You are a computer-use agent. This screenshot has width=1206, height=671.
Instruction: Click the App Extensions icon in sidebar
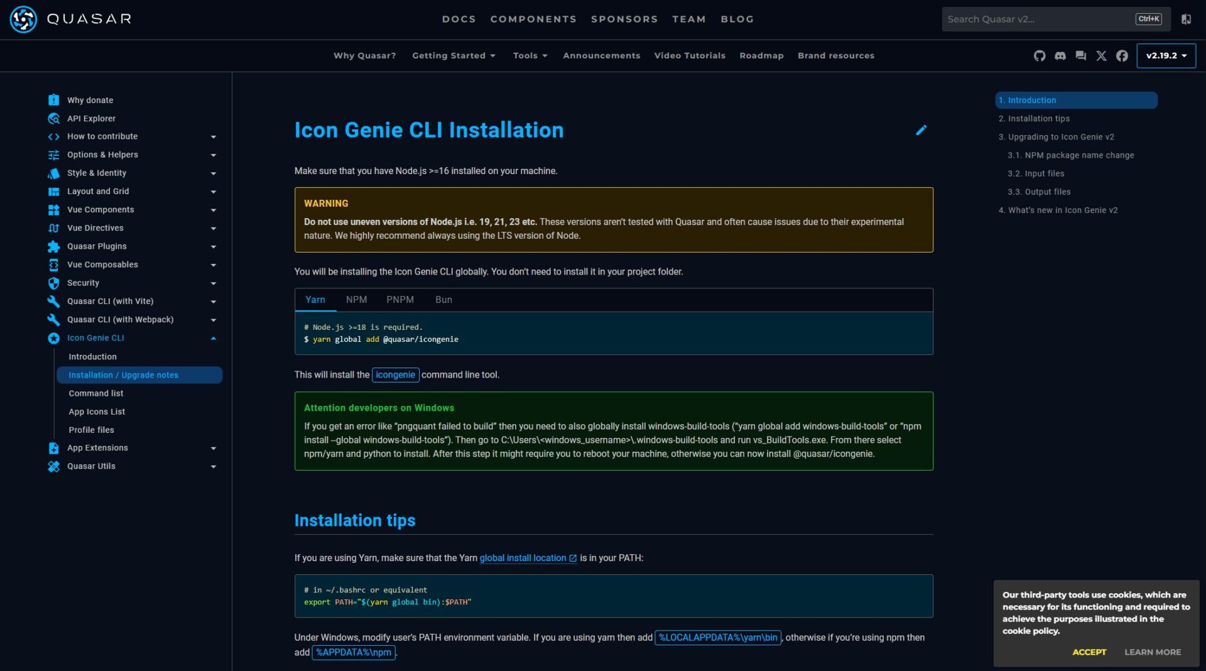[53, 448]
